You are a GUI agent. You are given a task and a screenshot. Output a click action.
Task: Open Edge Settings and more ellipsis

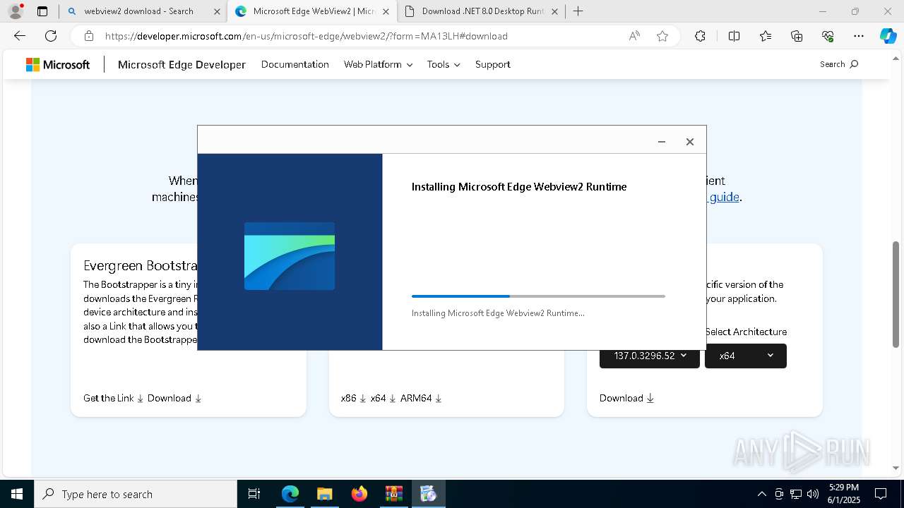[x=859, y=36]
